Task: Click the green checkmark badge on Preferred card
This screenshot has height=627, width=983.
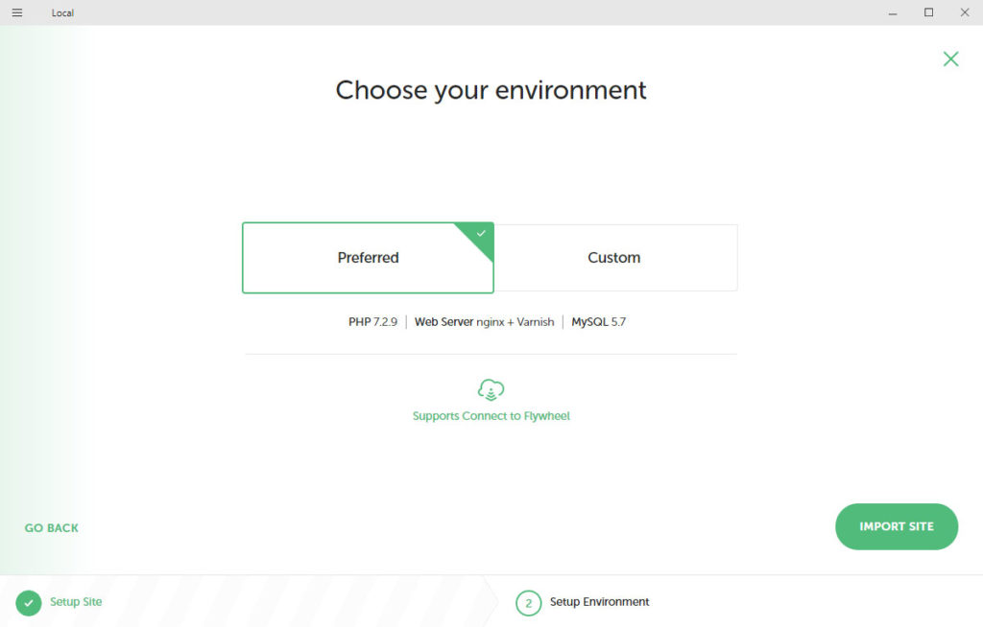Action: click(x=480, y=235)
